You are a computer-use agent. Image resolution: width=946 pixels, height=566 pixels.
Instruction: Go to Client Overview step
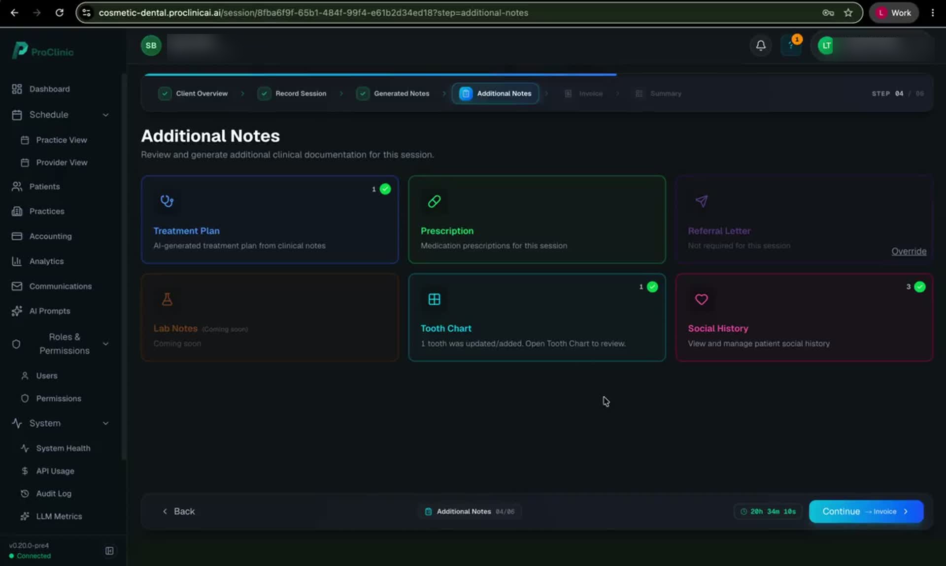click(x=193, y=94)
